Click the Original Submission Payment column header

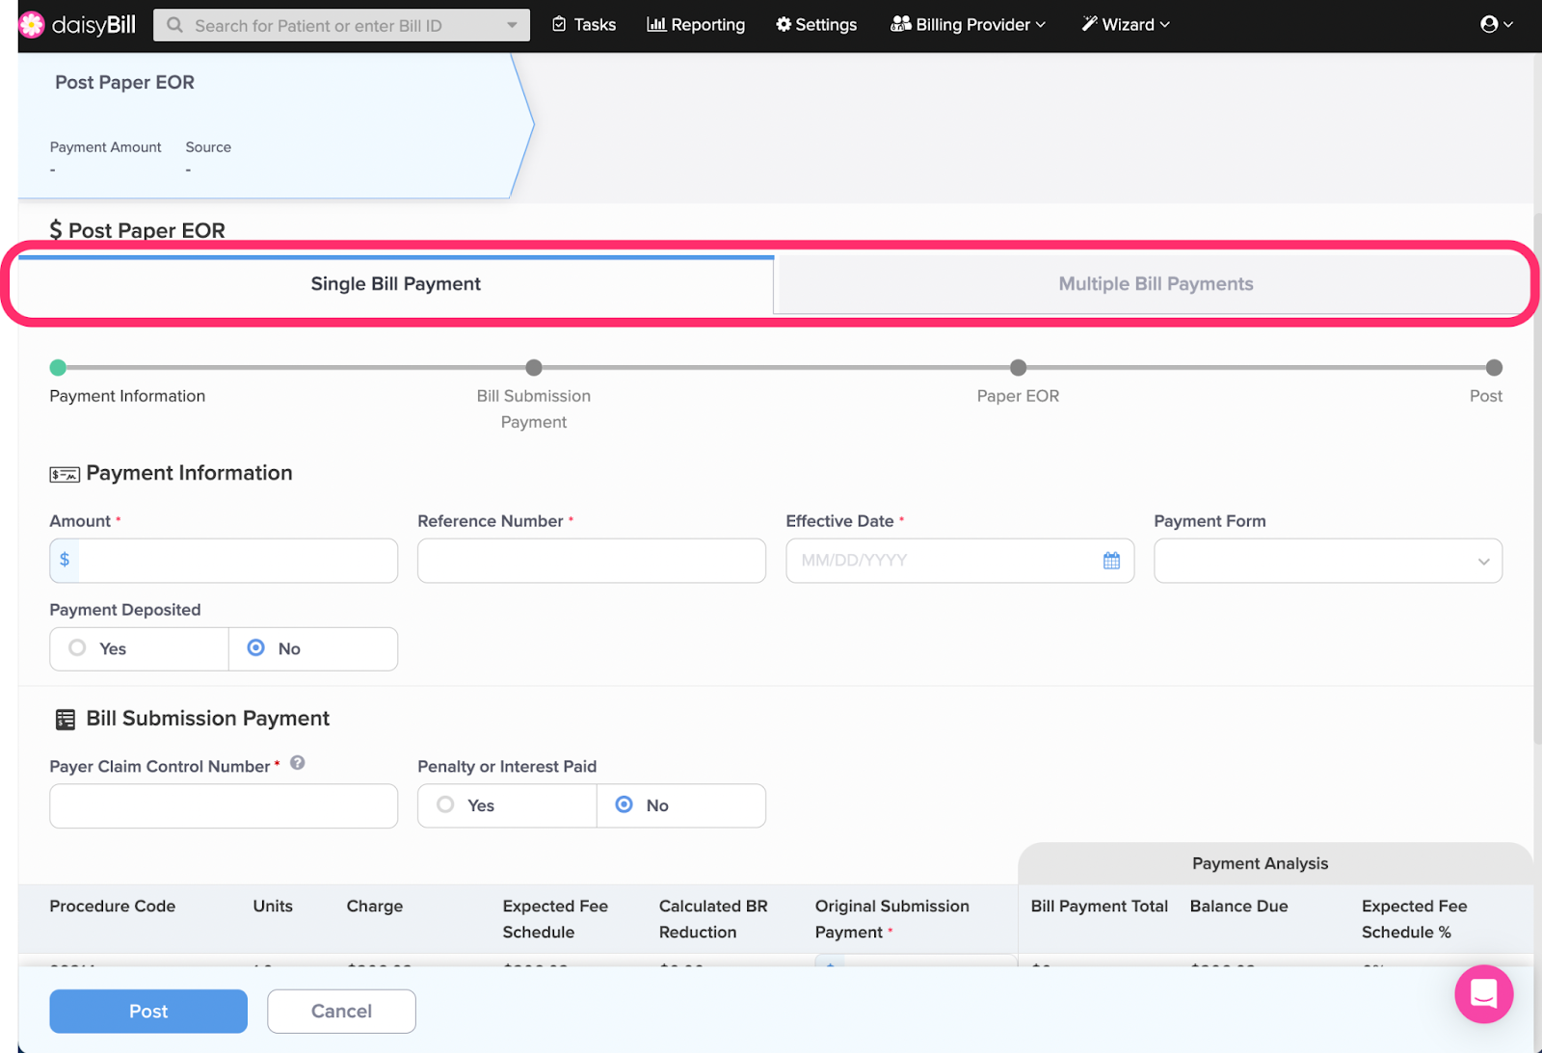892,919
